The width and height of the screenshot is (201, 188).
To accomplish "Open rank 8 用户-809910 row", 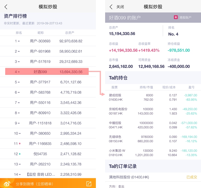I will (x=48, y=113).
